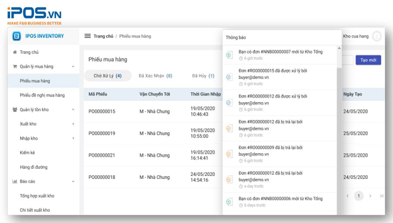The image size is (393, 223).
Task: Switch to the Đã Xác Nhận tab
Action: [x=155, y=76]
